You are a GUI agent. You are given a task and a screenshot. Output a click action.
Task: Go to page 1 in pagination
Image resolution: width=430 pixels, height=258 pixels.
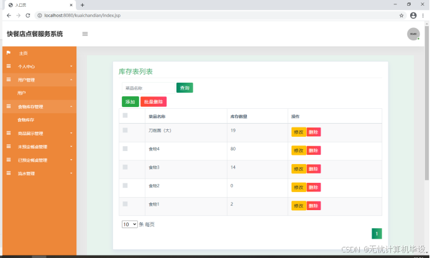click(377, 234)
